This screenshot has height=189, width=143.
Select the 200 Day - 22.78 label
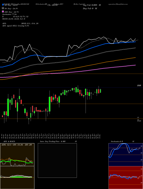[x=11, y=12]
